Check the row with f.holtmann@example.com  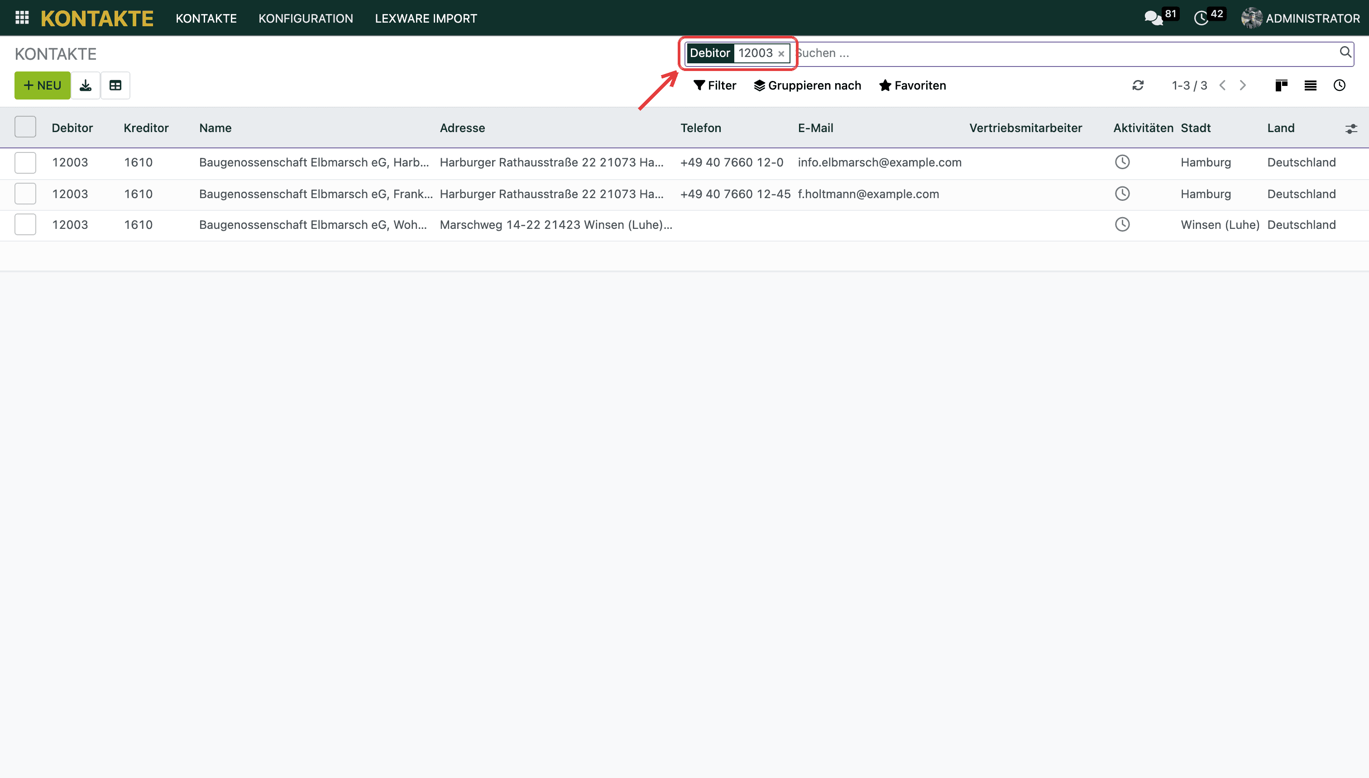click(x=25, y=194)
